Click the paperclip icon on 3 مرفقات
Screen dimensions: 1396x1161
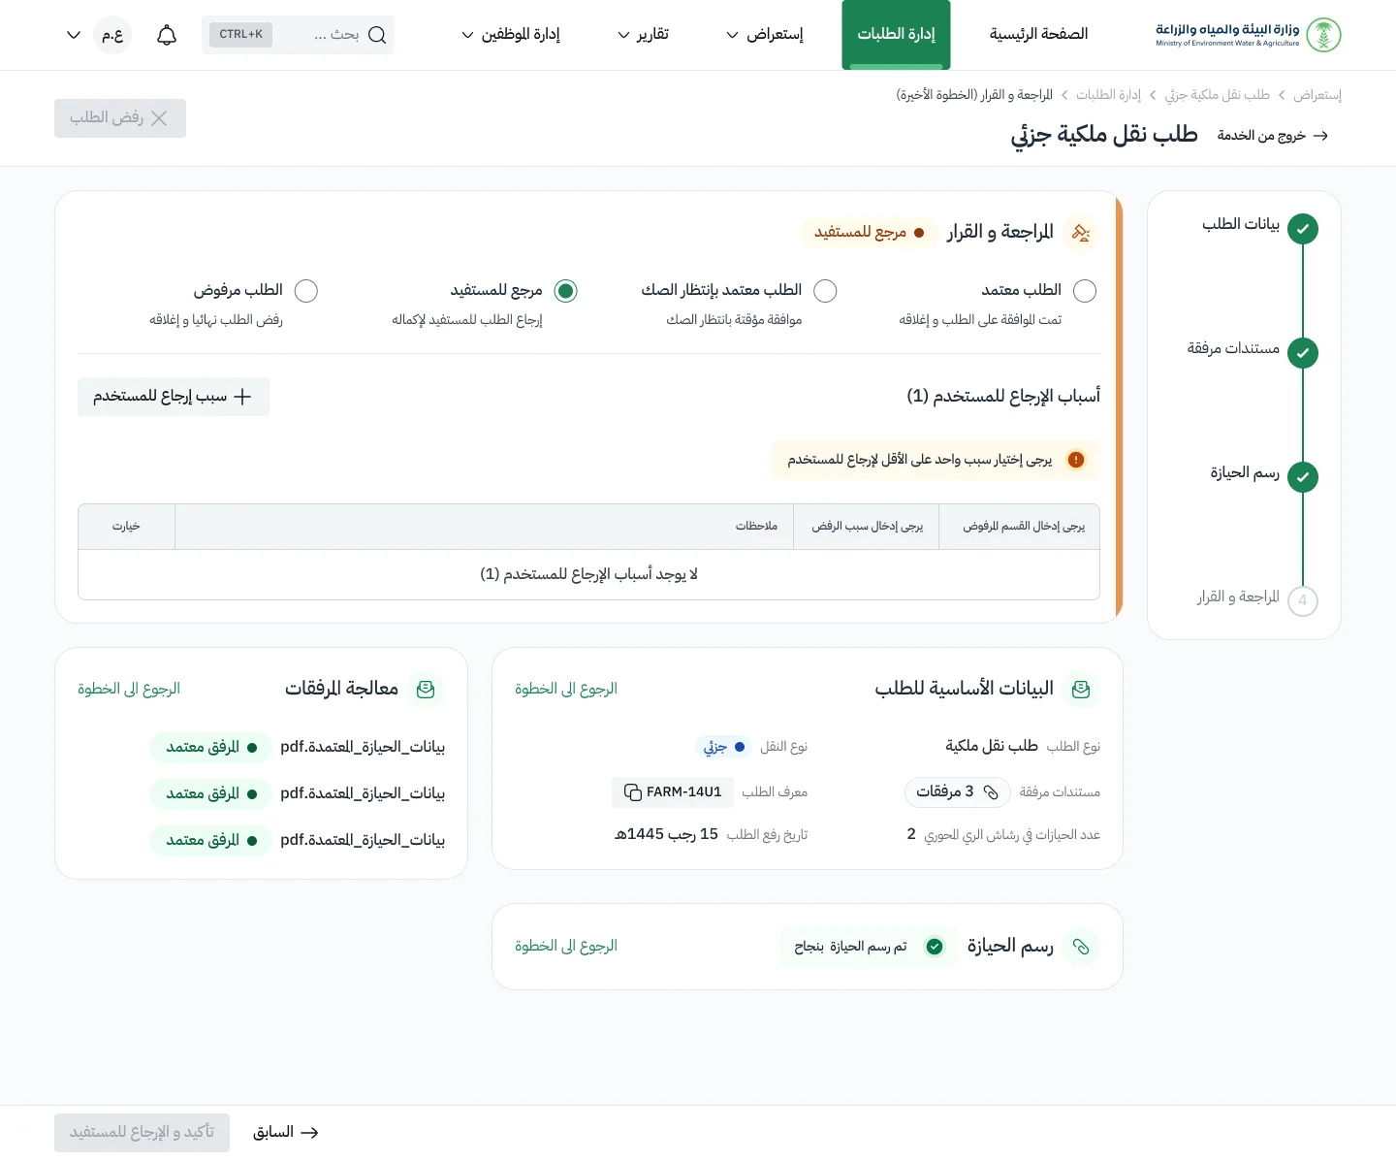click(991, 792)
